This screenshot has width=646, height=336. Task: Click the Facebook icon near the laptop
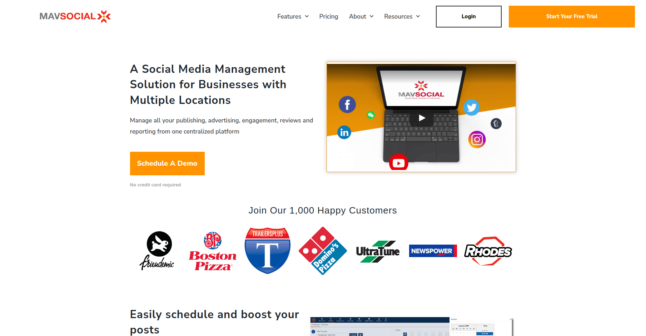click(x=347, y=104)
